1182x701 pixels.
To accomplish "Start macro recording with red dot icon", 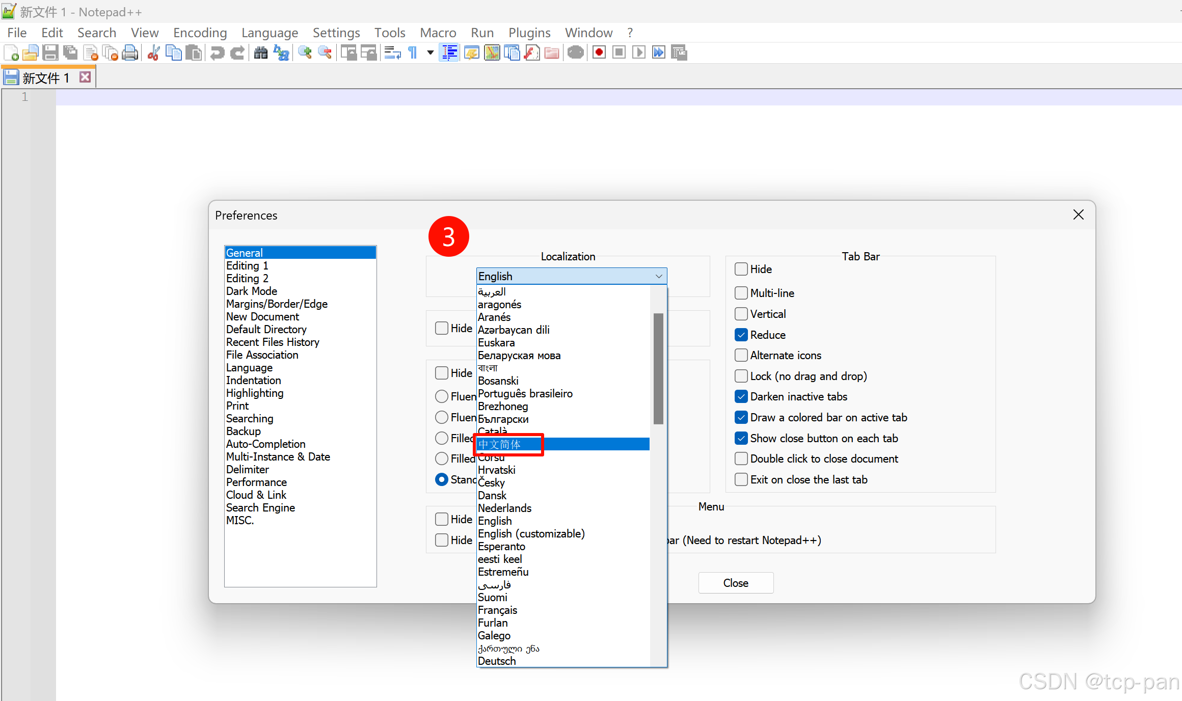I will pyautogui.click(x=599, y=52).
